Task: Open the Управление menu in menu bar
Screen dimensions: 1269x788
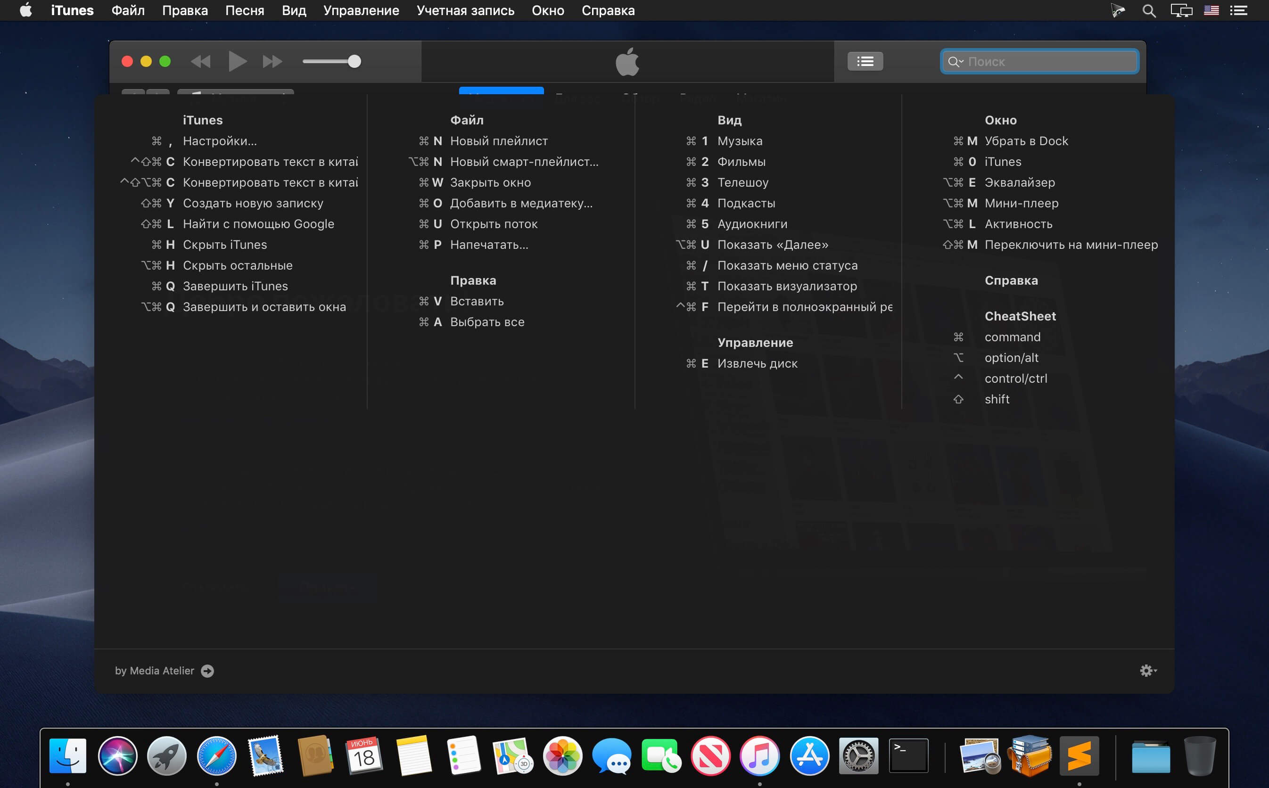Action: click(361, 10)
